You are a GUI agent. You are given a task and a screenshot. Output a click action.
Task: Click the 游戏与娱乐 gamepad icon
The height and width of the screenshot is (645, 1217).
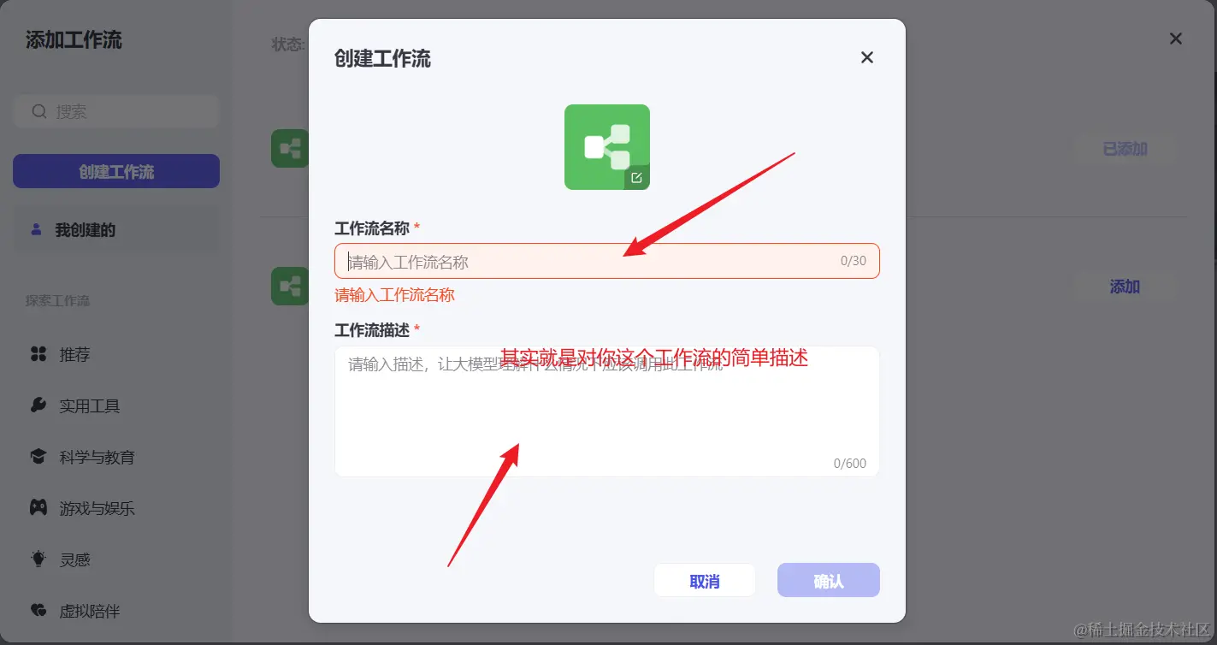point(38,508)
